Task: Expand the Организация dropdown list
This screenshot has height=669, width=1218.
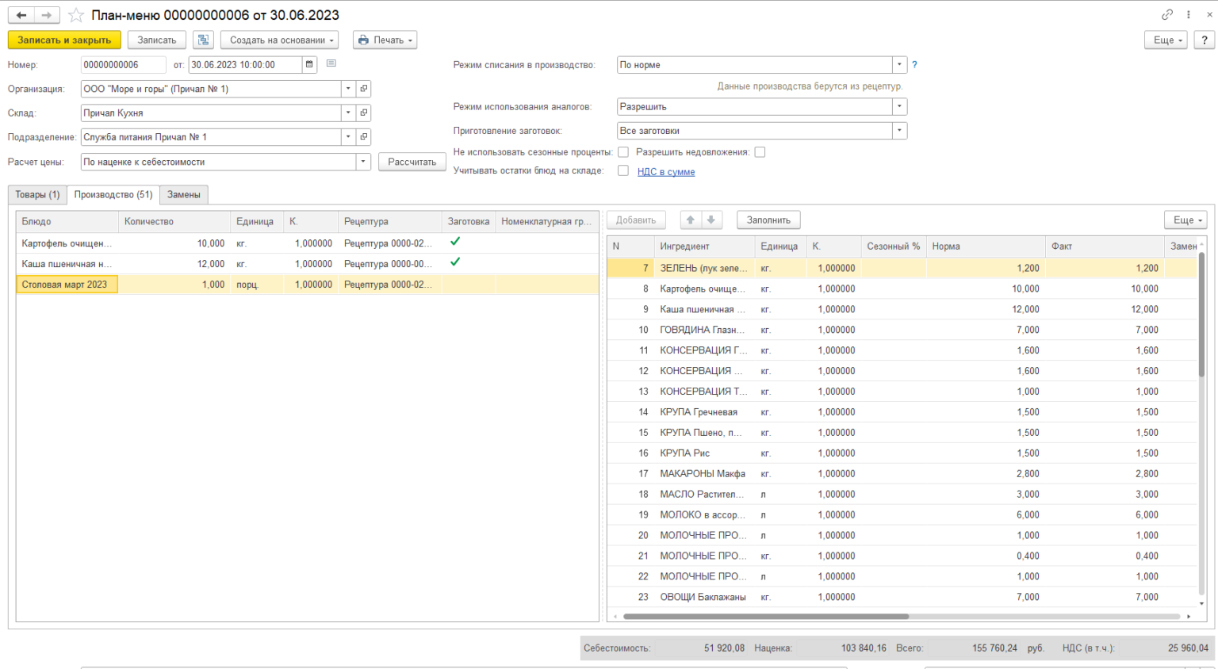Action: pos(348,89)
